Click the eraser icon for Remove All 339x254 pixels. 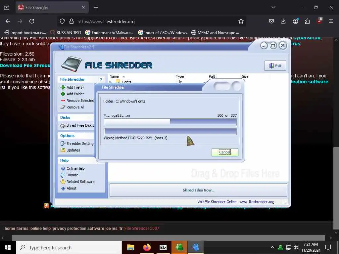(x=63, y=107)
